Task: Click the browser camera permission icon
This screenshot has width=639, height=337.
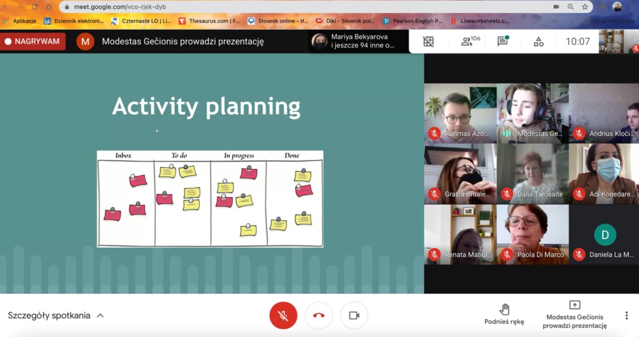Action: pos(556,7)
